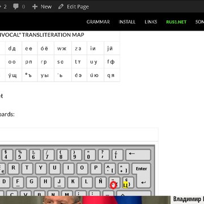
Task: Click the F key on keyboard image
Action: [x=18, y=182]
